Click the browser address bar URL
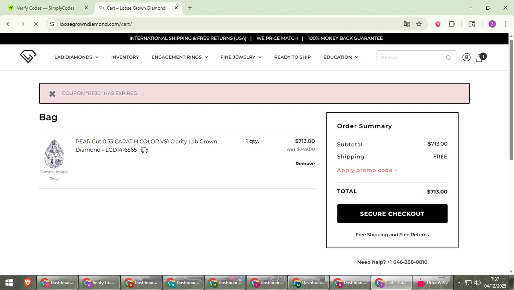Viewport: 514px width, 290px height. pos(96,24)
